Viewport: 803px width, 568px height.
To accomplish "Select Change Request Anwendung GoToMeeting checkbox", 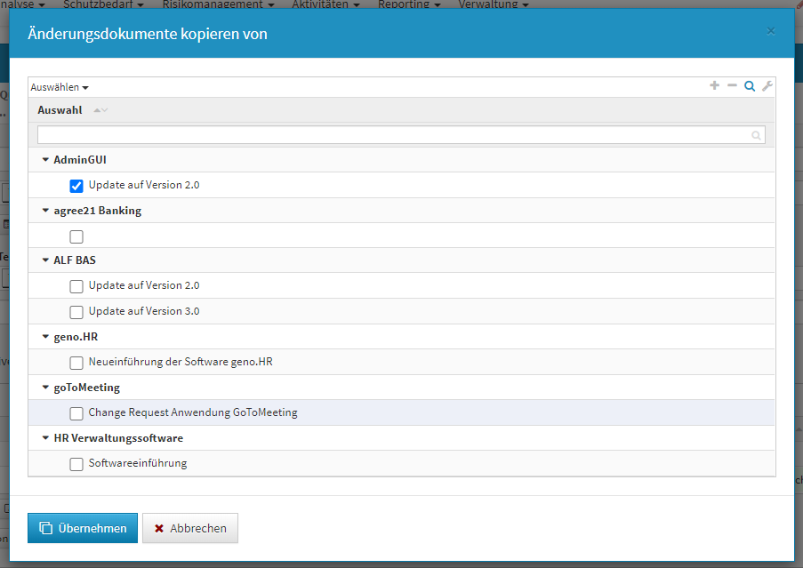I will [76, 413].
